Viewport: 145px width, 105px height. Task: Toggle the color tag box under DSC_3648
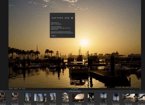click(11, 103)
